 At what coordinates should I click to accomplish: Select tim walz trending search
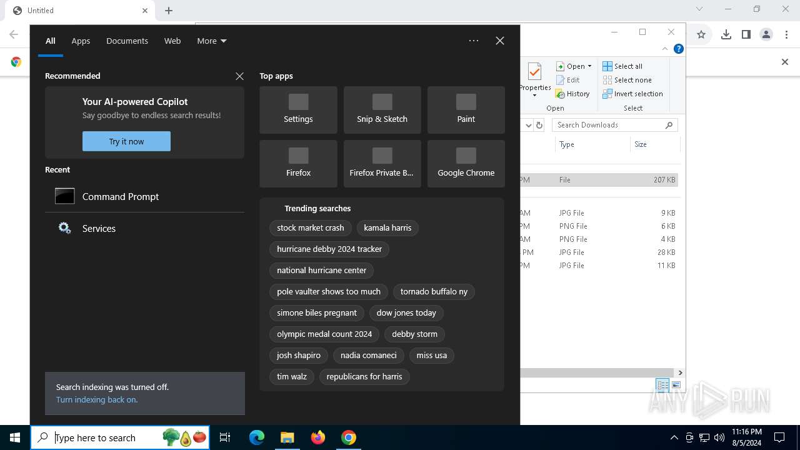click(292, 376)
